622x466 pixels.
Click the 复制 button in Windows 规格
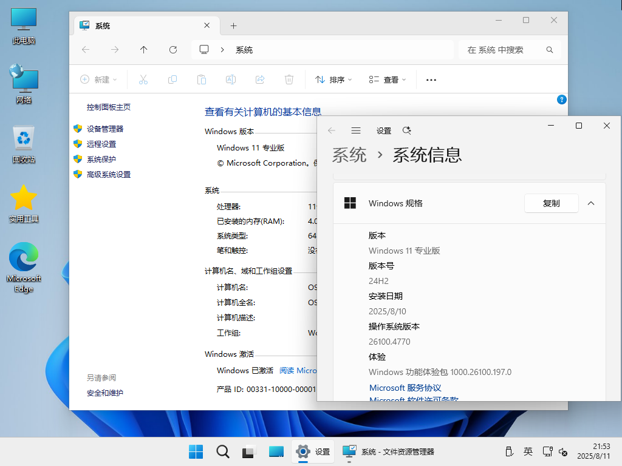(551, 203)
